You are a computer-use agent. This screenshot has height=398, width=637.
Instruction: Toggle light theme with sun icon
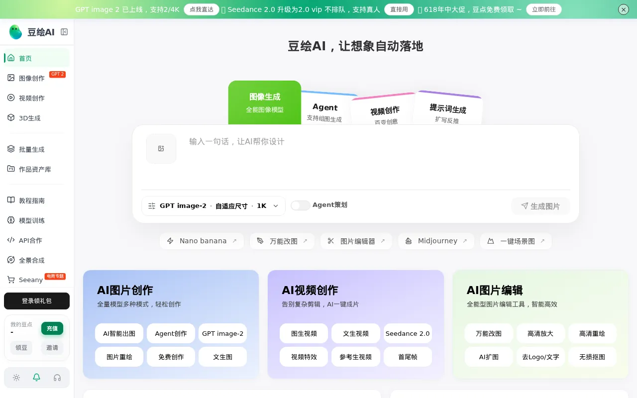tap(16, 378)
